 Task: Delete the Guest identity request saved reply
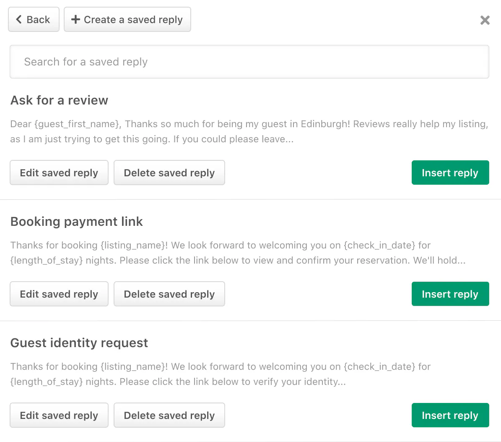pyautogui.click(x=169, y=415)
